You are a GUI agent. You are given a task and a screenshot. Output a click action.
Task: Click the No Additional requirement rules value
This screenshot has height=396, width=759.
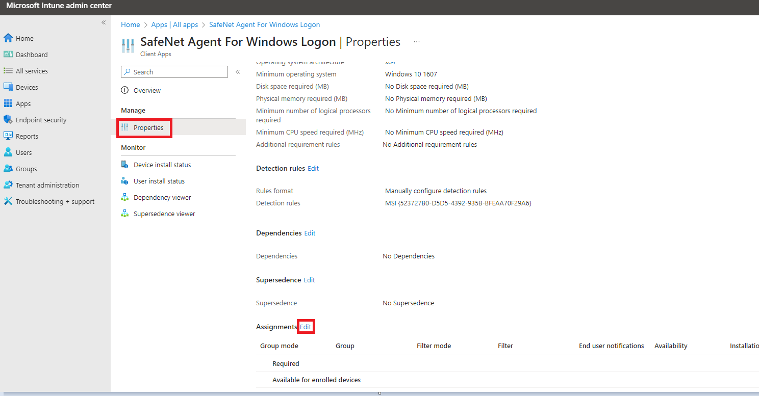click(x=430, y=144)
